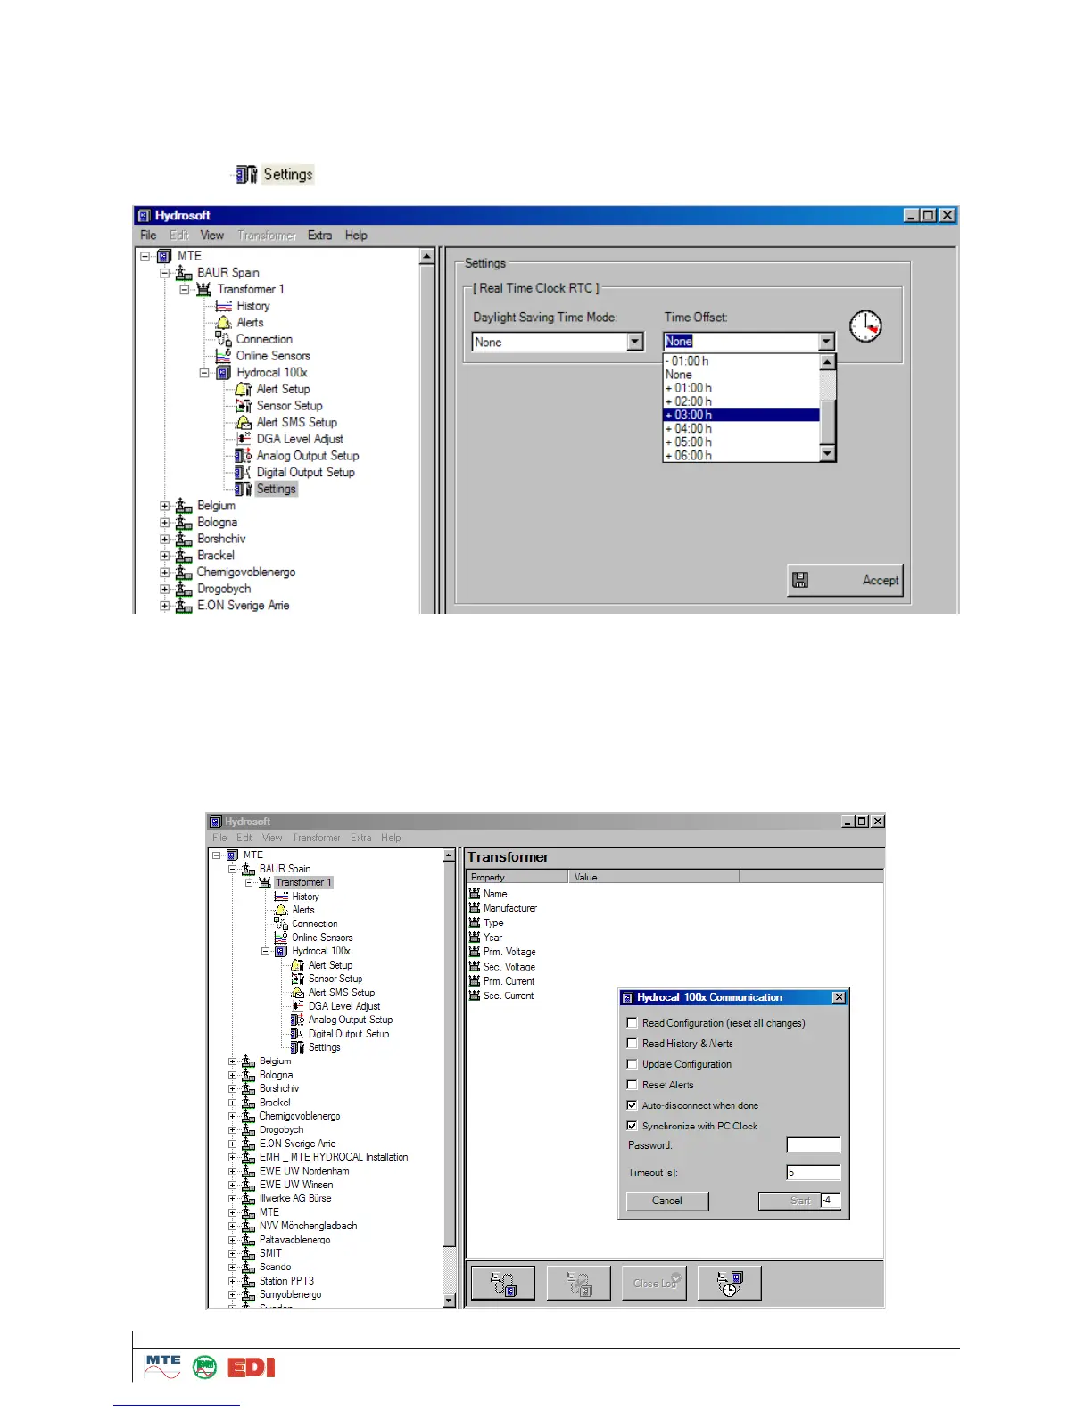
Task: Open the File menu in Settings window
Action: 148,235
